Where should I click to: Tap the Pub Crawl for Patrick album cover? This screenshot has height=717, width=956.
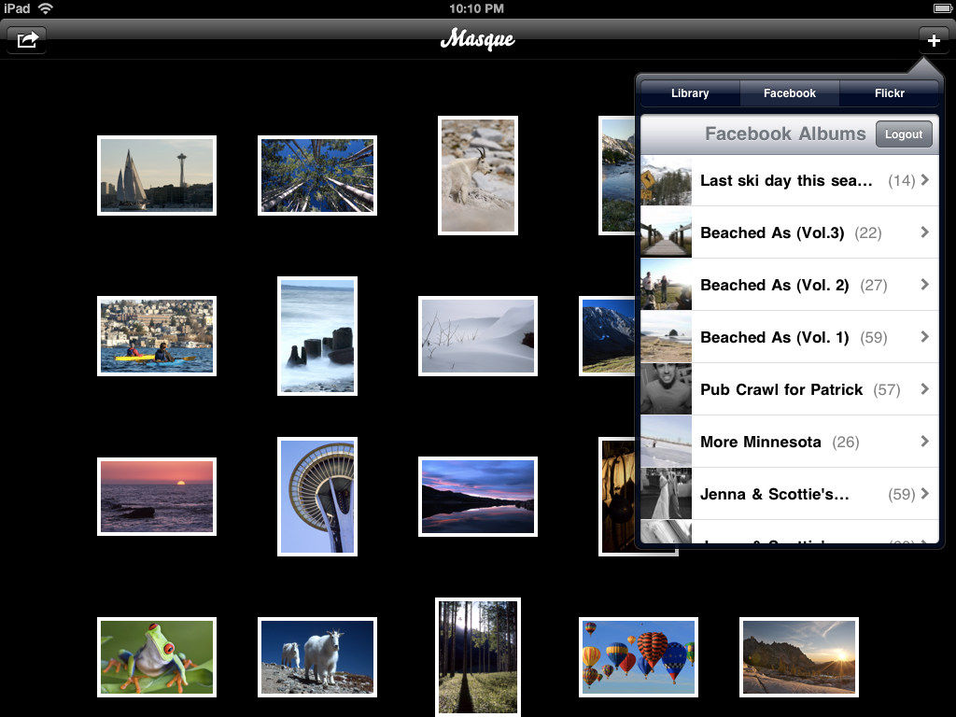(666, 389)
